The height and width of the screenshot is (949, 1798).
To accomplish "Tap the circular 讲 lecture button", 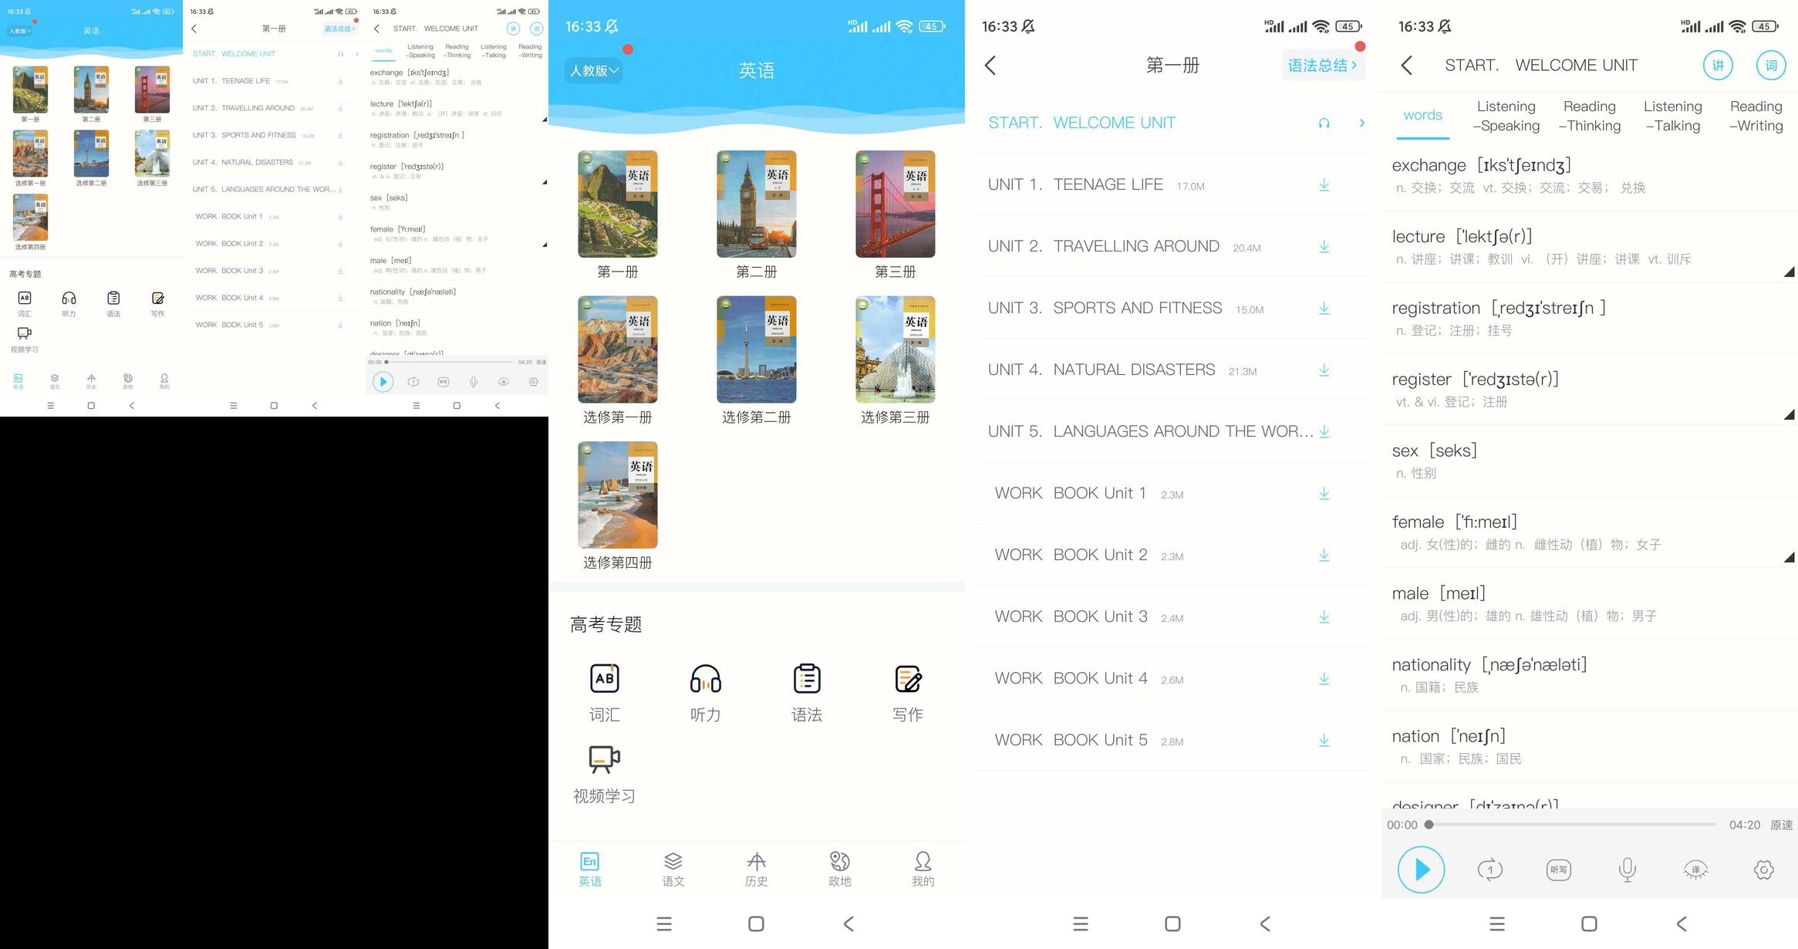I will [x=1718, y=66].
